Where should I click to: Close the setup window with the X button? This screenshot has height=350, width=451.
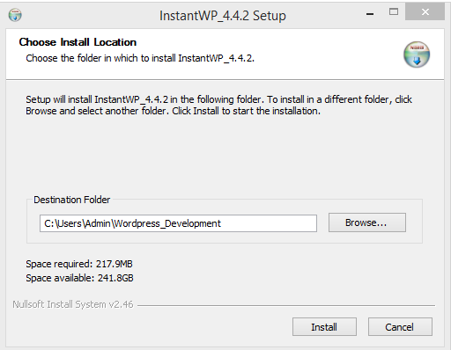point(425,11)
